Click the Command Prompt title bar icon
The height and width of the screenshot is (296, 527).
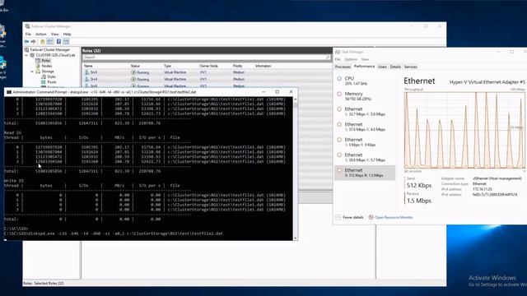point(9,91)
